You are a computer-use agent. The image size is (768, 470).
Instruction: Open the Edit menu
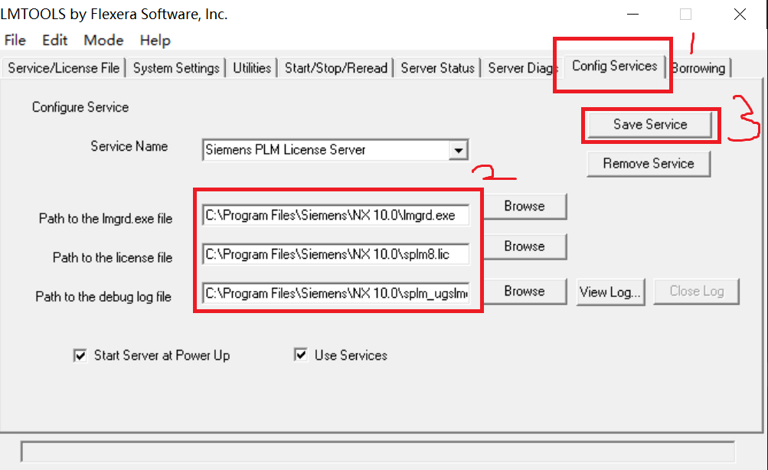tap(54, 40)
